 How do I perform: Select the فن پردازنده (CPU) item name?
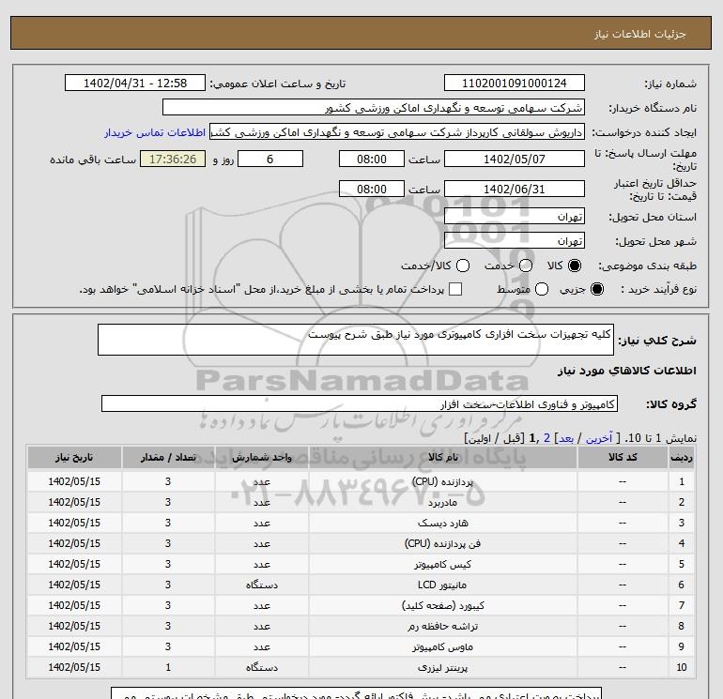[x=442, y=543]
